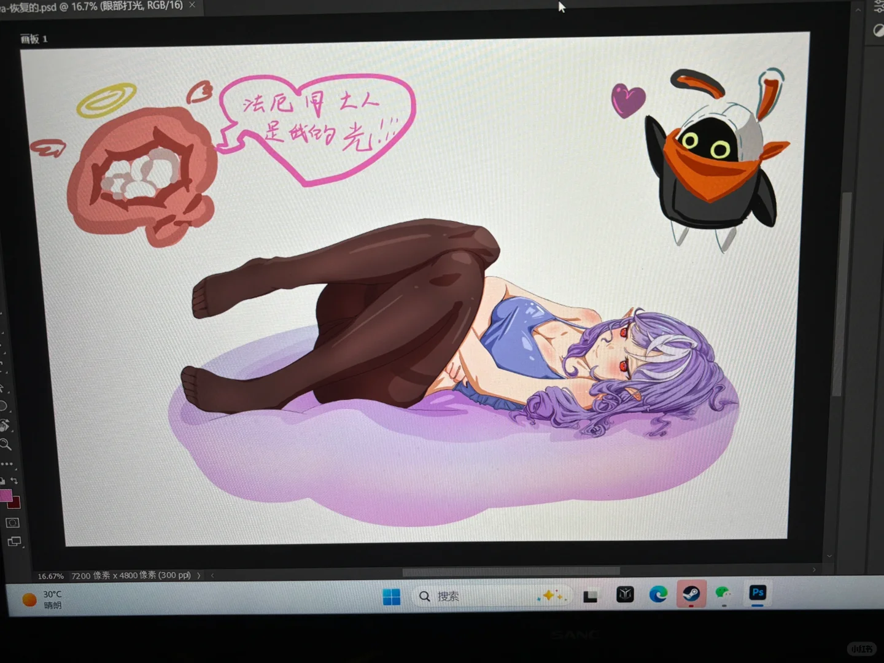
Task: Open the Properties sliders panel icon
Action: point(878,7)
